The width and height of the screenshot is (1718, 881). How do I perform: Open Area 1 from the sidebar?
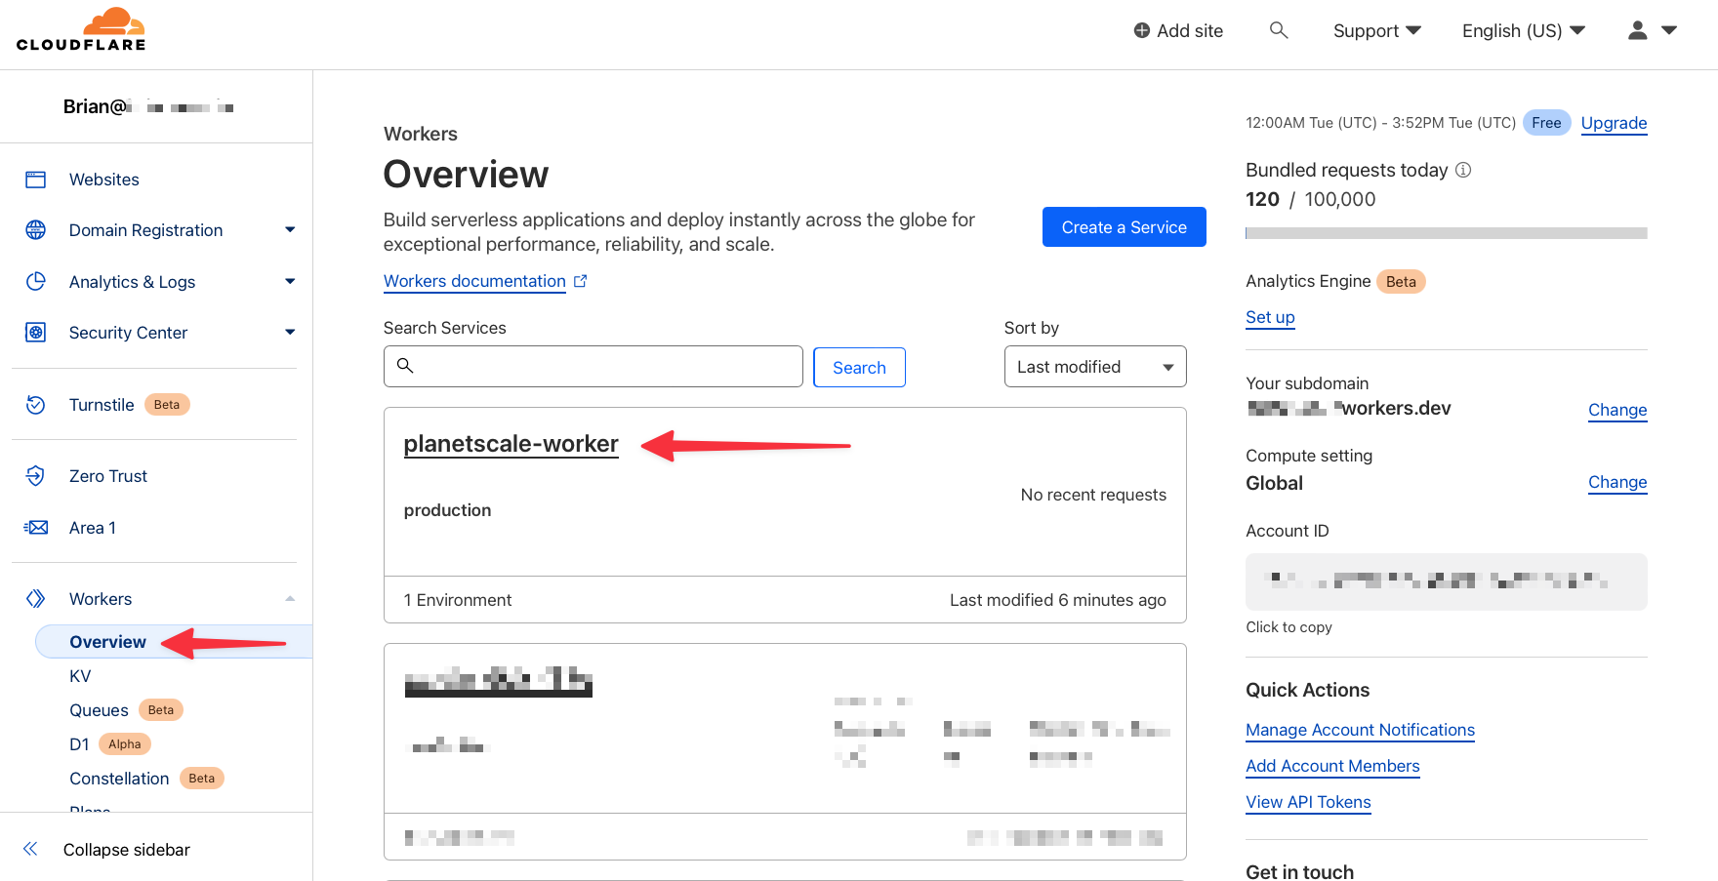[x=93, y=528]
